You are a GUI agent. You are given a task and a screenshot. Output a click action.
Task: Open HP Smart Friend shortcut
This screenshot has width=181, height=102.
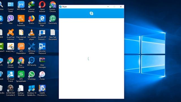click(x=11, y=74)
